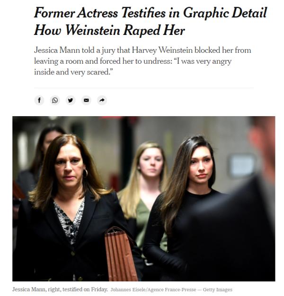Select the words 'How Weinstein Raped Her' in headline

(x=109, y=30)
